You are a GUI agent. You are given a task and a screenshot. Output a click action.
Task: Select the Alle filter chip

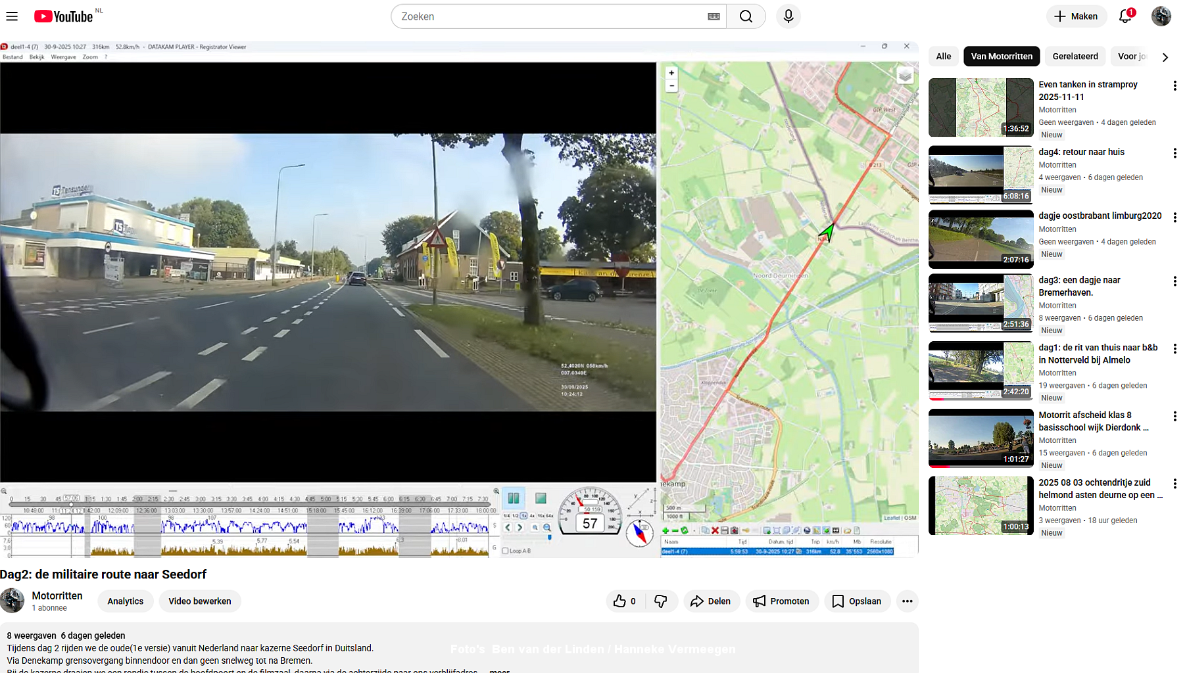[x=944, y=57]
